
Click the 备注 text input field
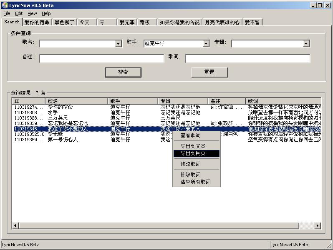(101, 59)
